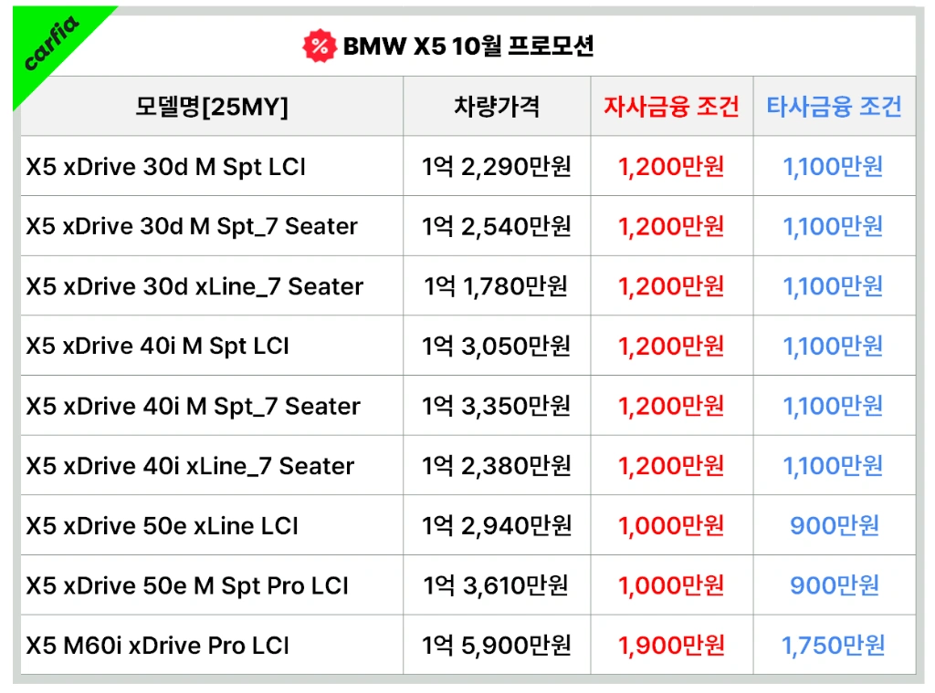Choose X5 xDrive 40i M Spt_7 Seater
The image size is (935, 693).
pos(193,407)
